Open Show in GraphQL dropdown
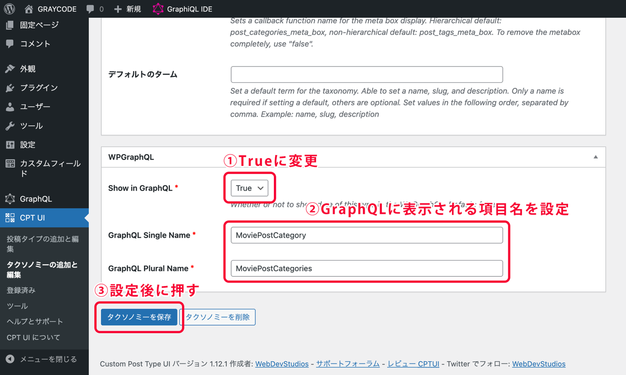This screenshot has height=375, width=626. pyautogui.click(x=249, y=188)
